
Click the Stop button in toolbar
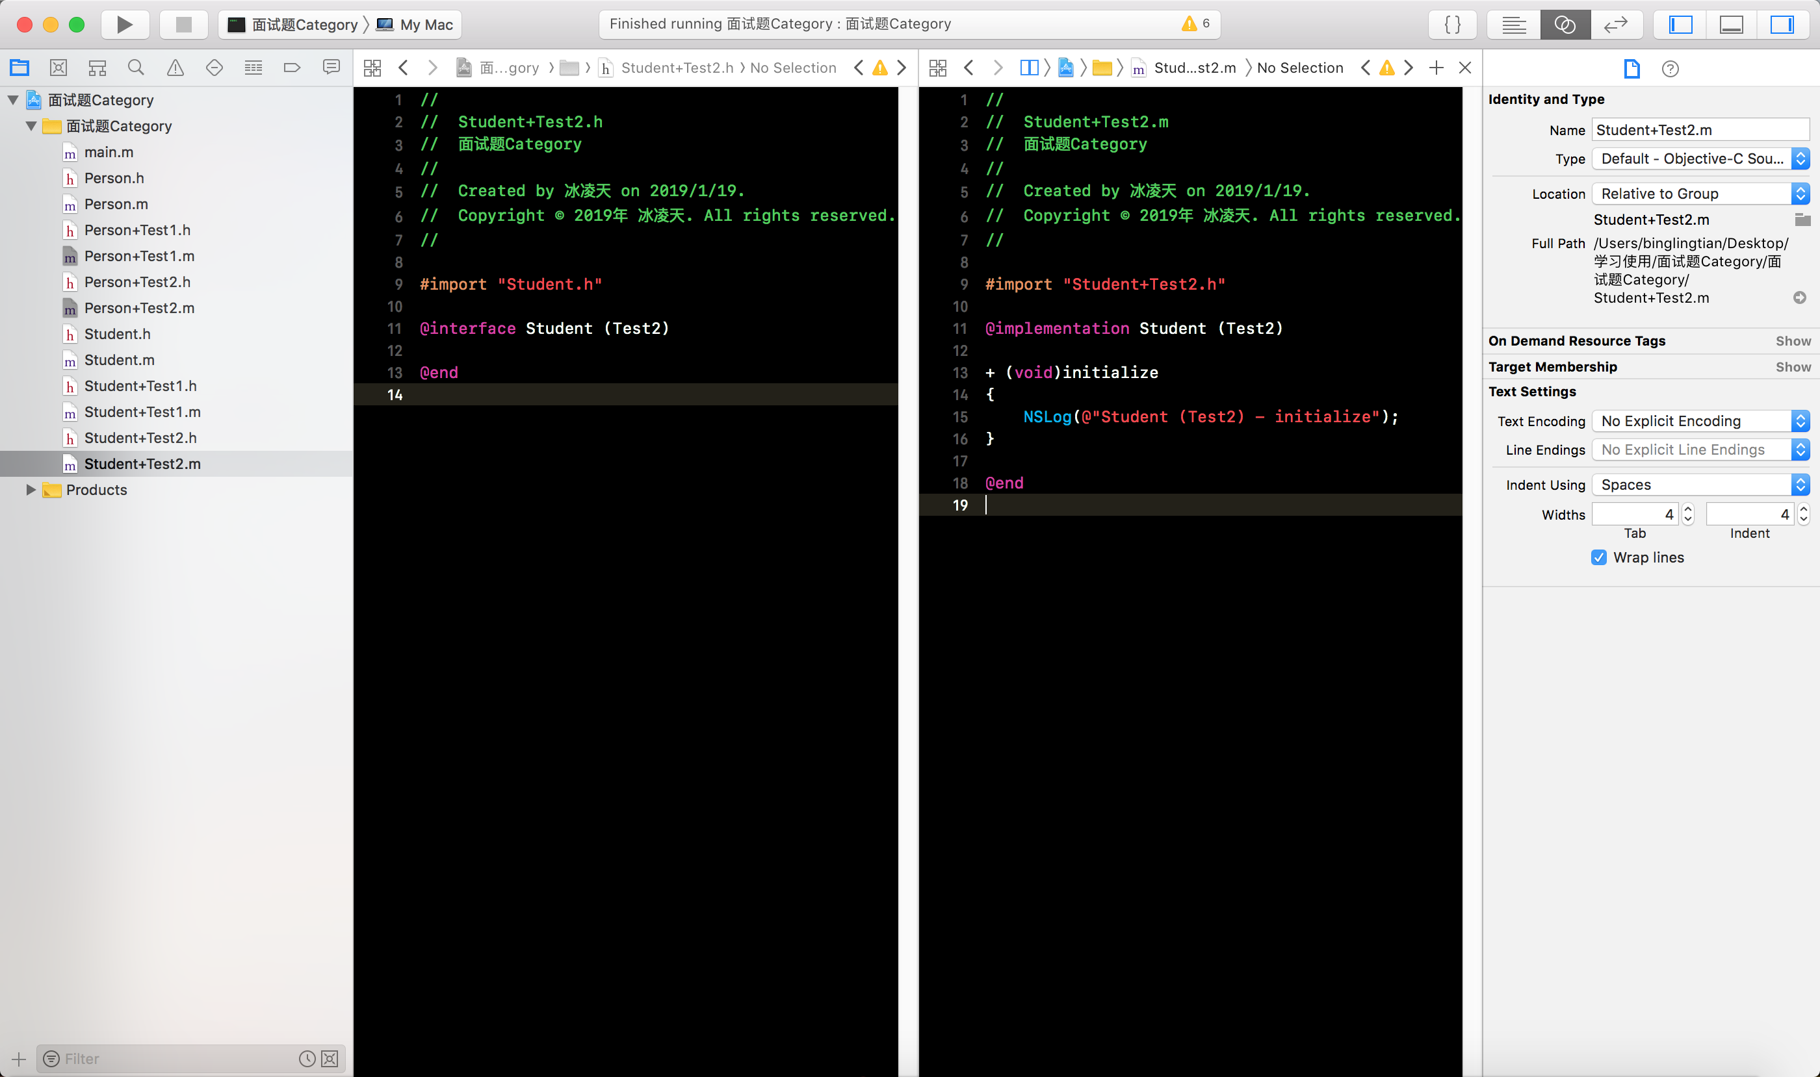(x=183, y=25)
